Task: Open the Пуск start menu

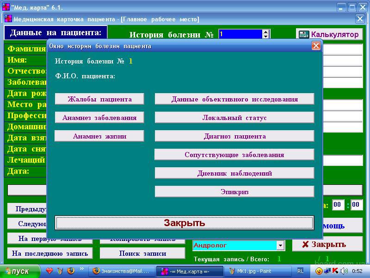Action: [17, 271]
